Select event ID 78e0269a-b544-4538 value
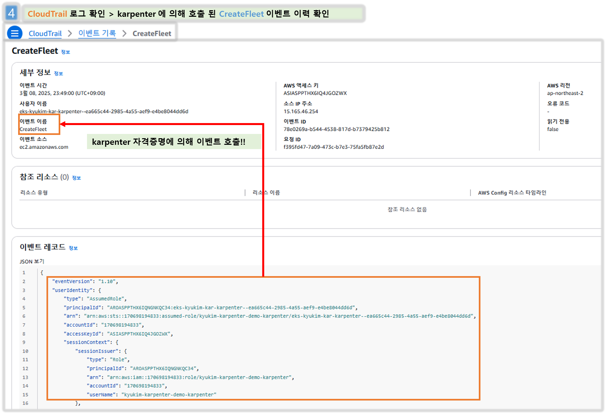The image size is (606, 414). pyautogui.click(x=336, y=129)
